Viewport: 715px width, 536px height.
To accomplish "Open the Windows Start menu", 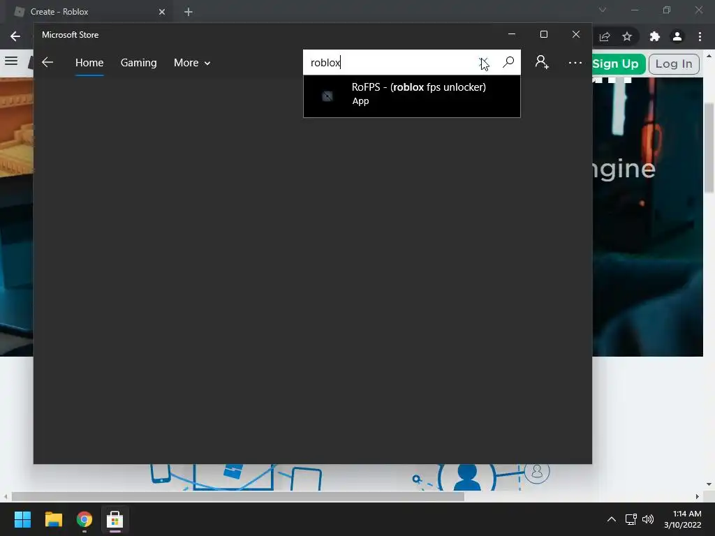I will pyautogui.click(x=22, y=519).
